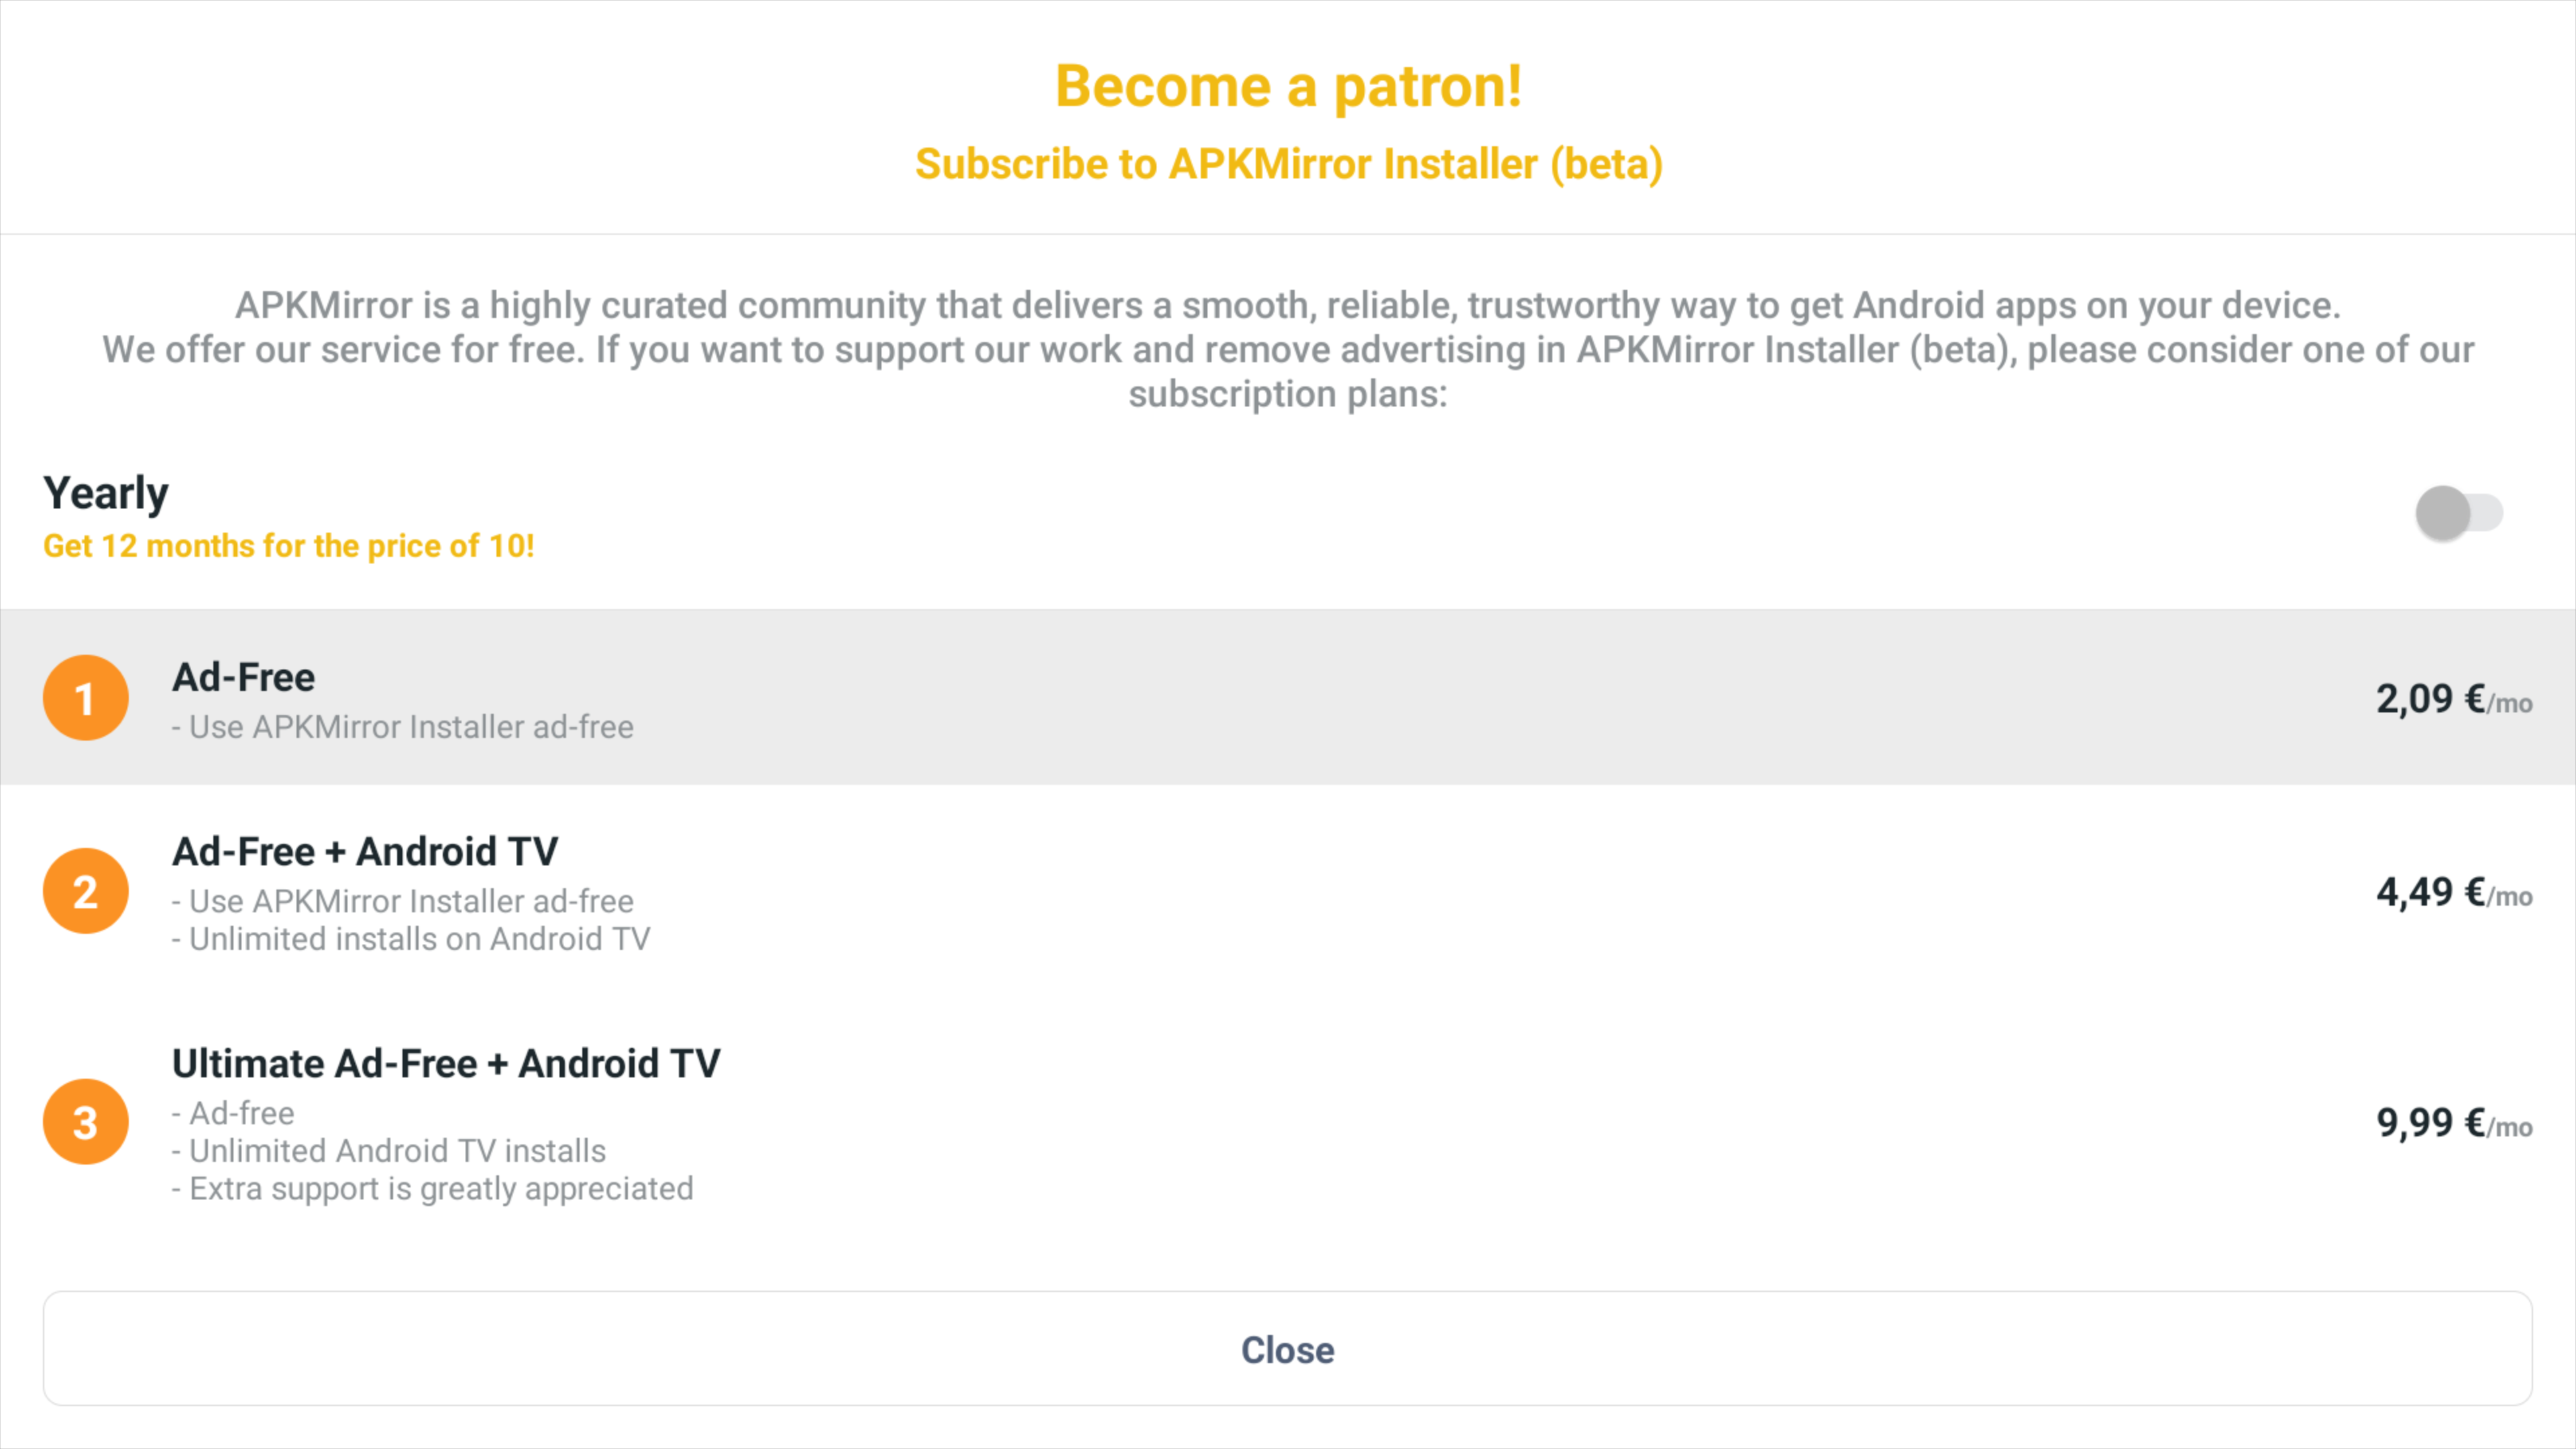Image resolution: width=2576 pixels, height=1449 pixels.
Task: Pick the Ultimate Ad-Free + Android TV title
Action: (446, 1064)
